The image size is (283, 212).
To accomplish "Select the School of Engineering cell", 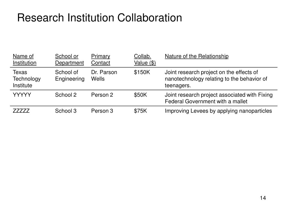I will click(70, 76).
